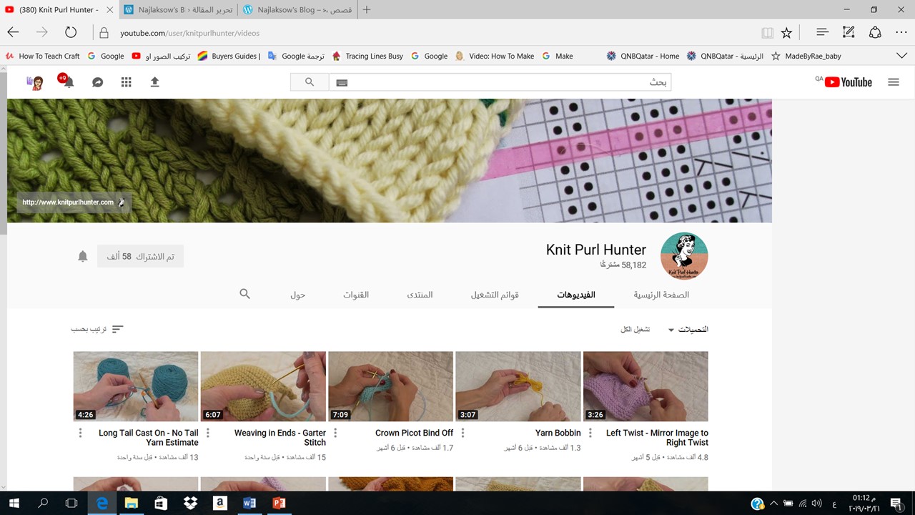The width and height of the screenshot is (915, 515).
Task: Expand the bookmarks bar overflow chevron
Action: (x=901, y=56)
